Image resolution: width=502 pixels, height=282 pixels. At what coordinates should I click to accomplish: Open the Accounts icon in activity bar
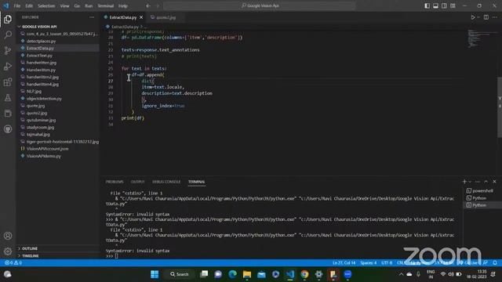(x=8, y=236)
